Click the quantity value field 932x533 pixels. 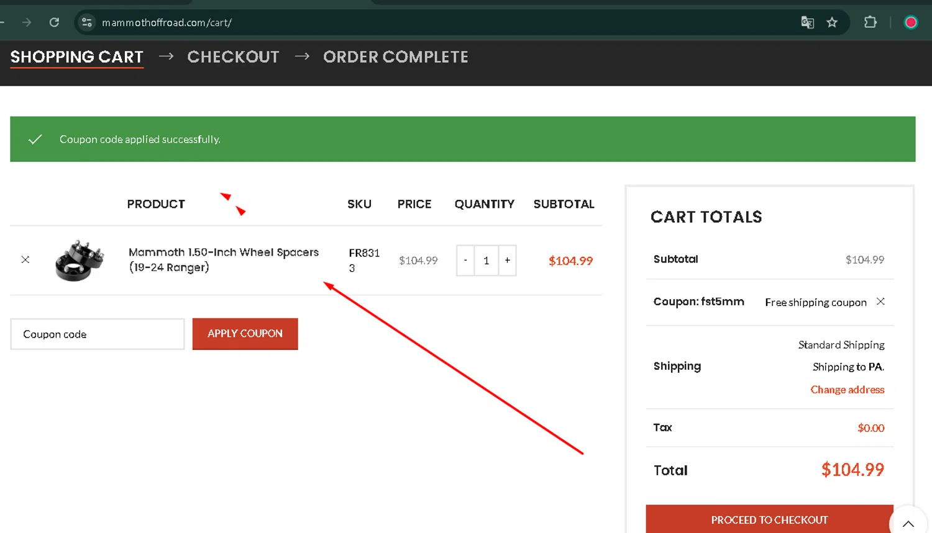(x=487, y=261)
